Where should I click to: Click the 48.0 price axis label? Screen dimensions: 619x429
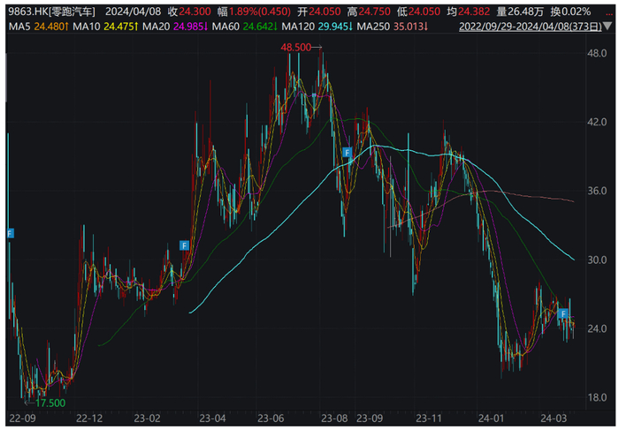(x=597, y=53)
